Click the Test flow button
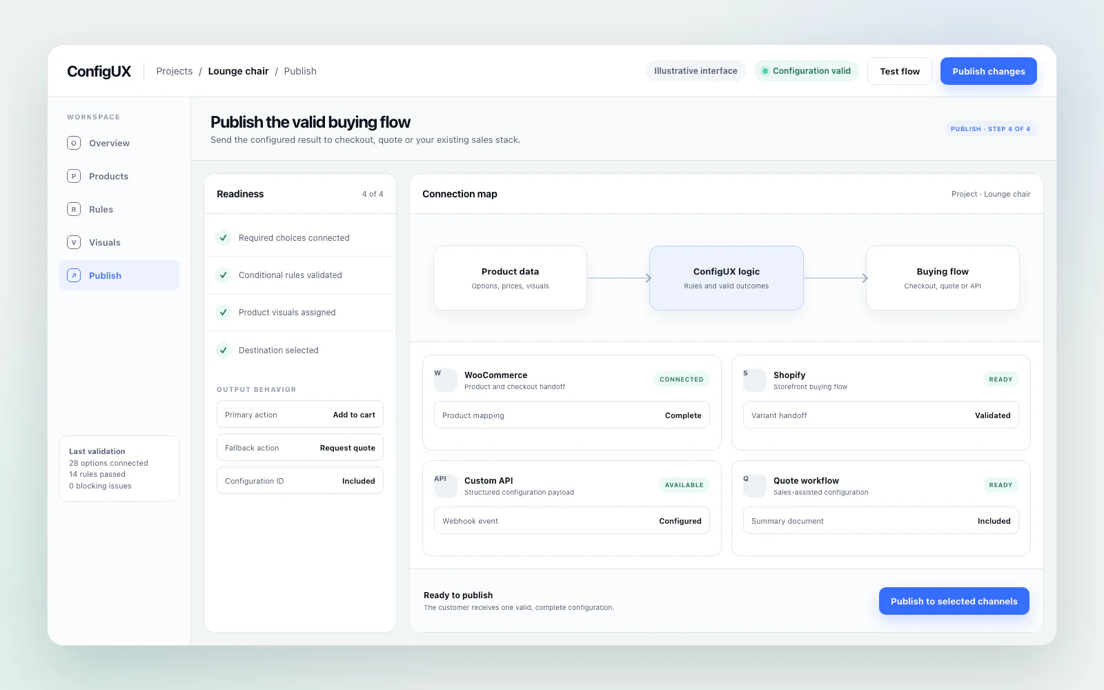The image size is (1104, 690). click(900, 71)
